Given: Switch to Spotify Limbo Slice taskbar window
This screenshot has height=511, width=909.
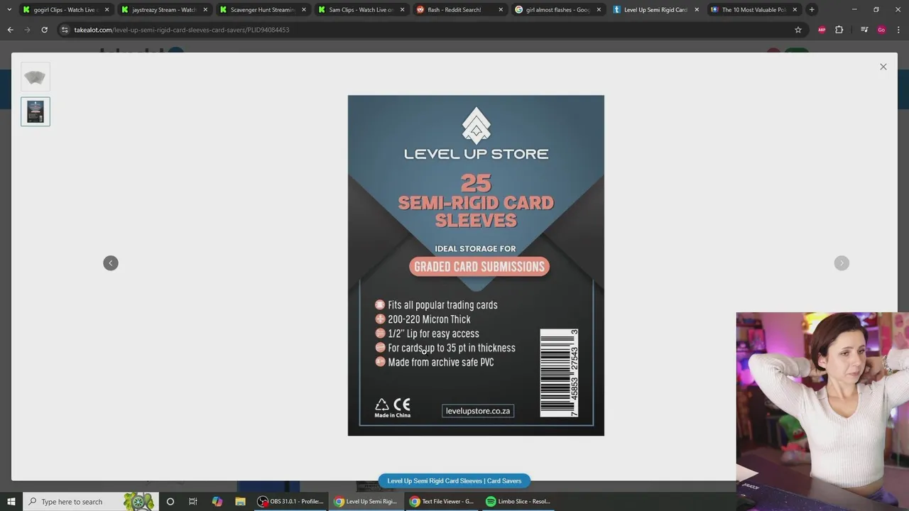Looking at the screenshot, I should 518,501.
